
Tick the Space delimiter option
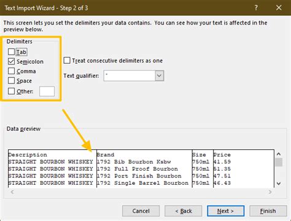point(11,80)
